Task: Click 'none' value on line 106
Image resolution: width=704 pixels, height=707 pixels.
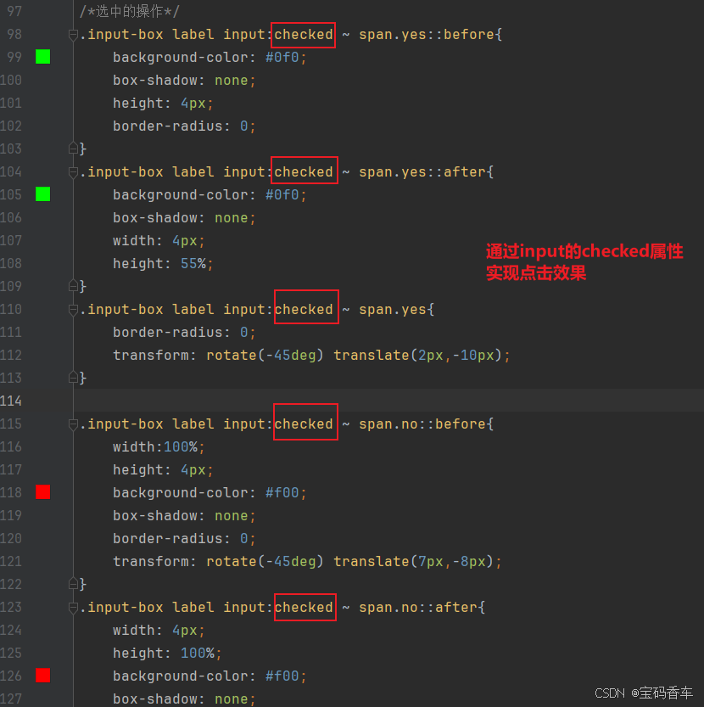Action: coord(232,218)
